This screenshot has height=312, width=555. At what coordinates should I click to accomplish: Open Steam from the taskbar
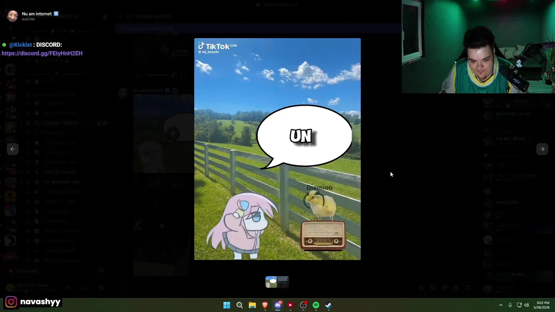tap(328, 305)
